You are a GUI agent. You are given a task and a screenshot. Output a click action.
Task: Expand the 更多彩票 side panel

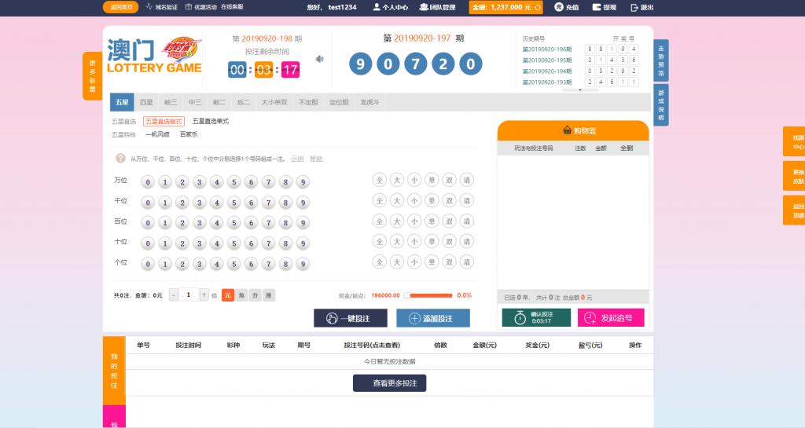[92, 76]
